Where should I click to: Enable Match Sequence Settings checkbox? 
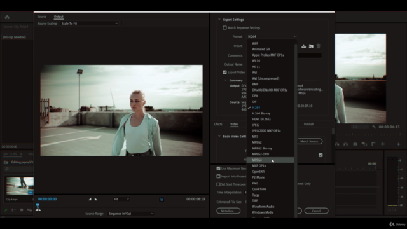(x=224, y=28)
